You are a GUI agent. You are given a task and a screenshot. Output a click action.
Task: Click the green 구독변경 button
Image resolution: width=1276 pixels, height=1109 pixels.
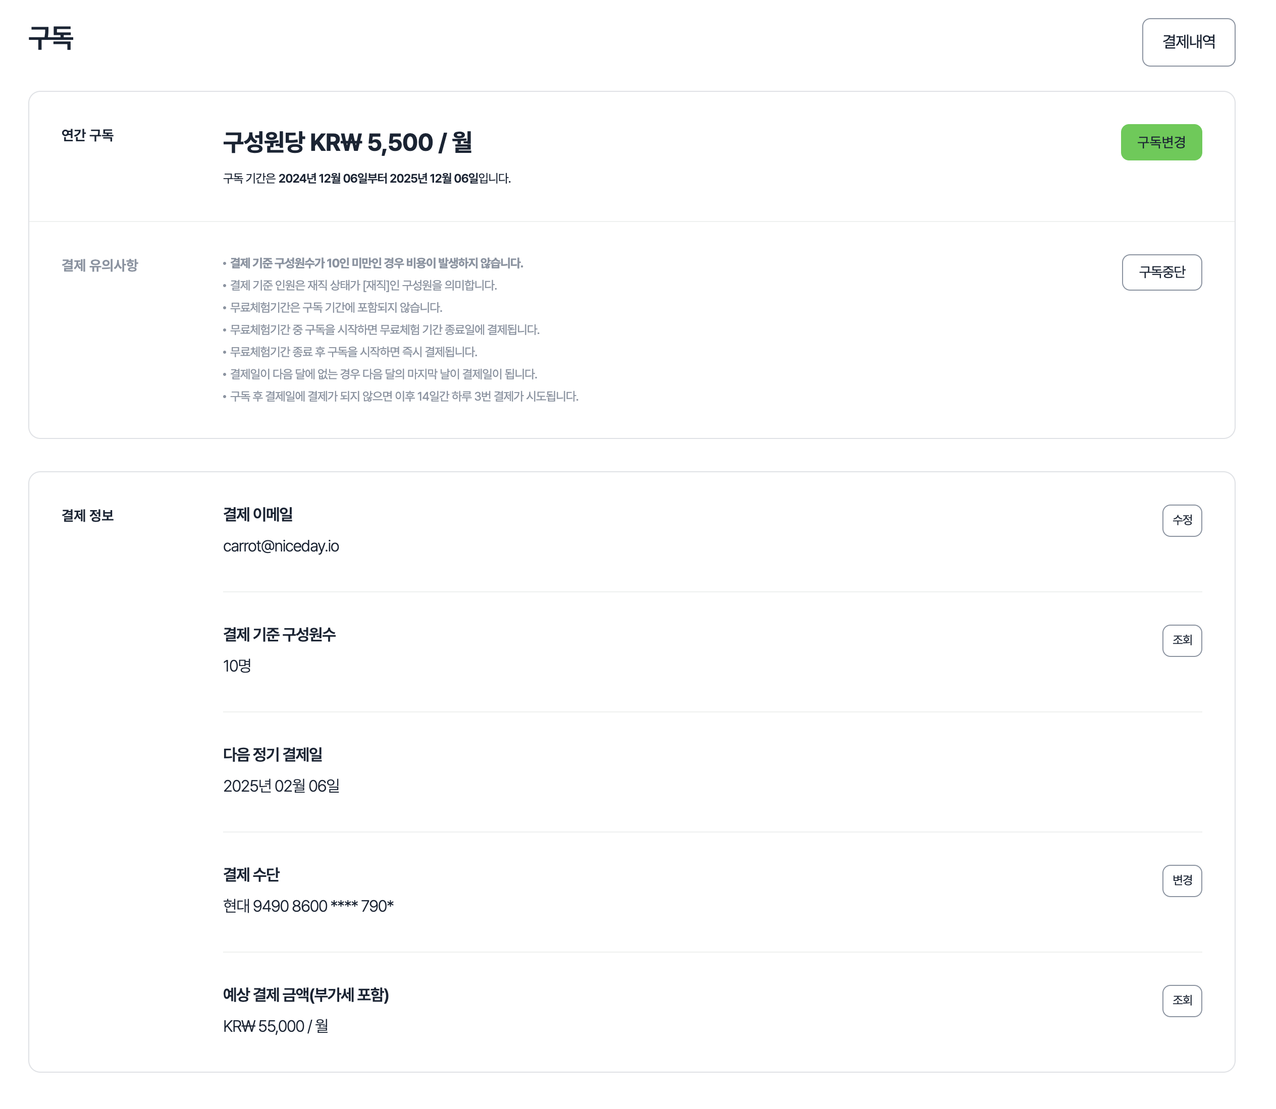click(1161, 142)
